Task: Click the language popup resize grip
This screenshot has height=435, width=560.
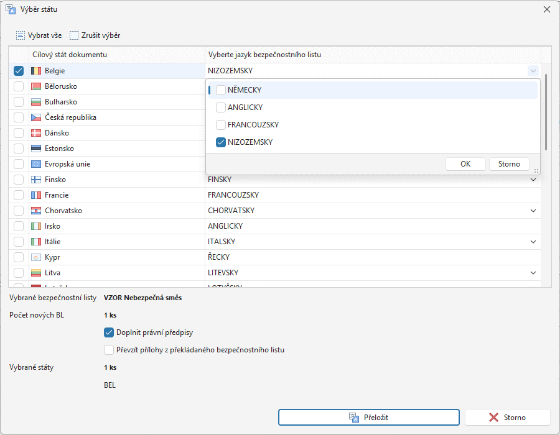Action: 536,171
